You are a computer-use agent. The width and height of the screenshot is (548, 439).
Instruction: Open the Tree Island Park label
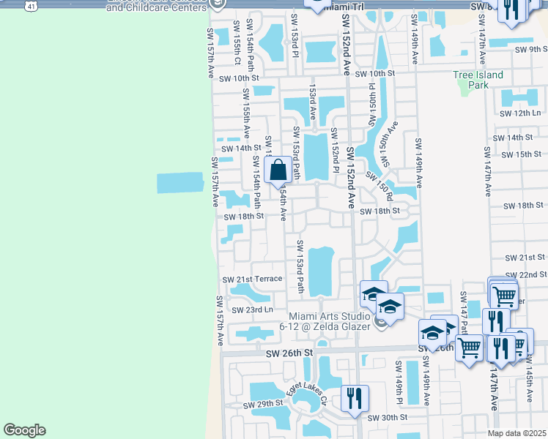click(x=478, y=80)
